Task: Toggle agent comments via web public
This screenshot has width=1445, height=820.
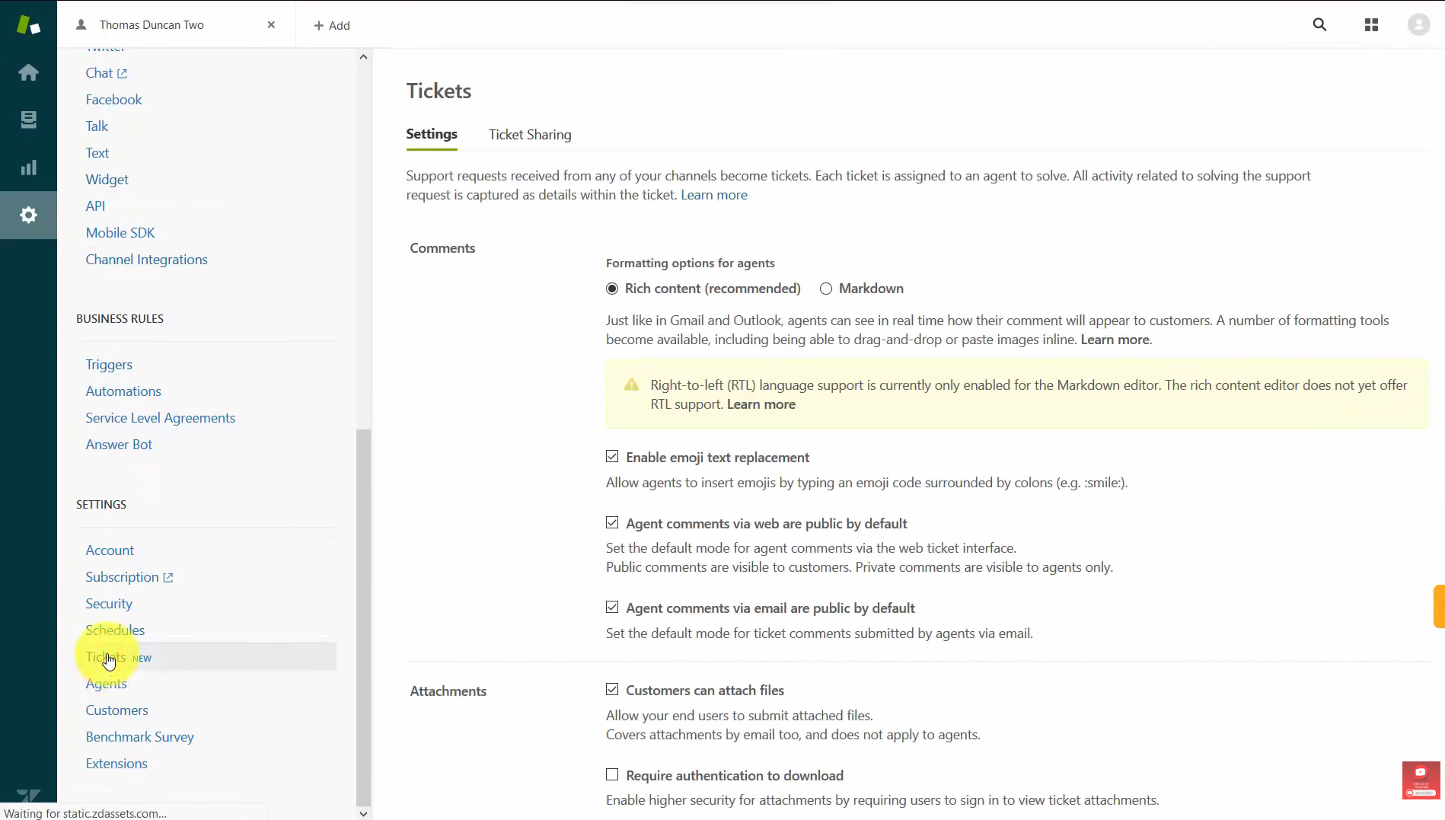Action: pos(612,522)
